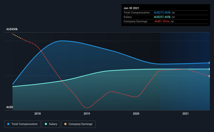Click the 2020 x-axis label

(136, 114)
